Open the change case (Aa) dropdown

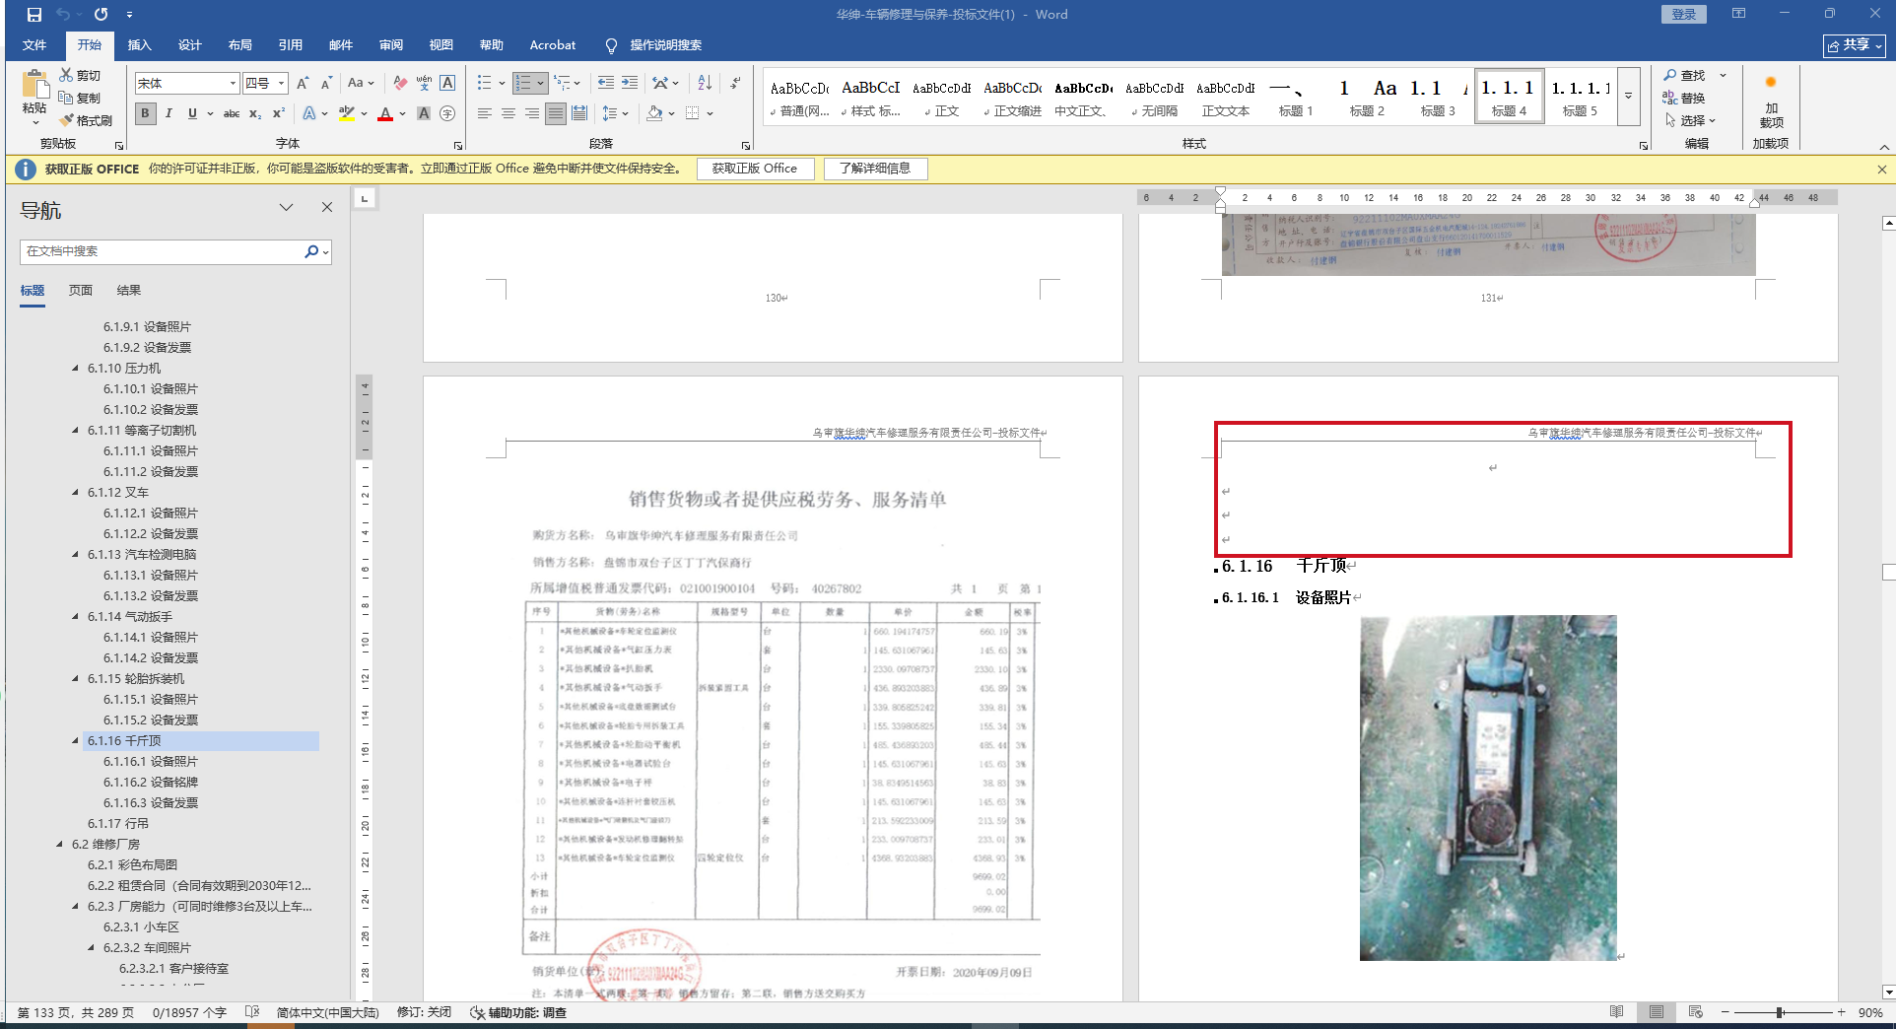pyautogui.click(x=361, y=83)
